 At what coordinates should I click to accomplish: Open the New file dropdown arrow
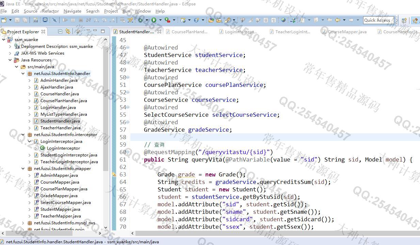tap(10, 20)
